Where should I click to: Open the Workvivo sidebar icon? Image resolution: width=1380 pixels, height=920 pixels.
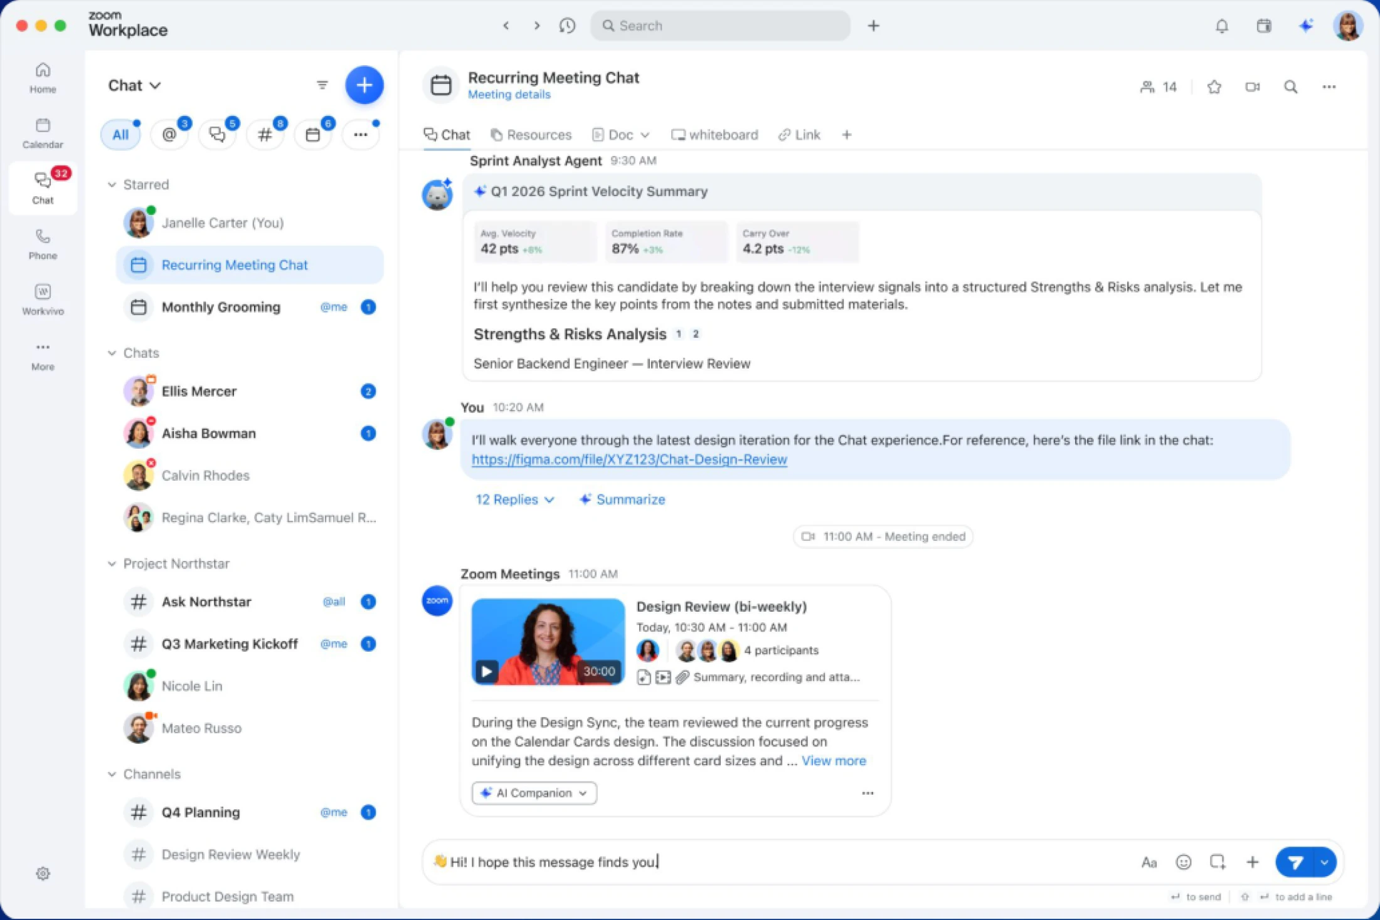43,300
